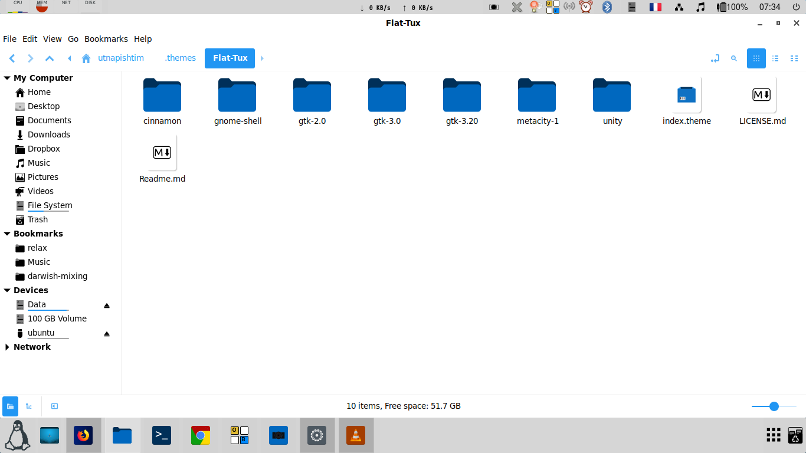Screen dimensions: 806x453
Task: Click the home icon in path bar
Action: (x=86, y=58)
